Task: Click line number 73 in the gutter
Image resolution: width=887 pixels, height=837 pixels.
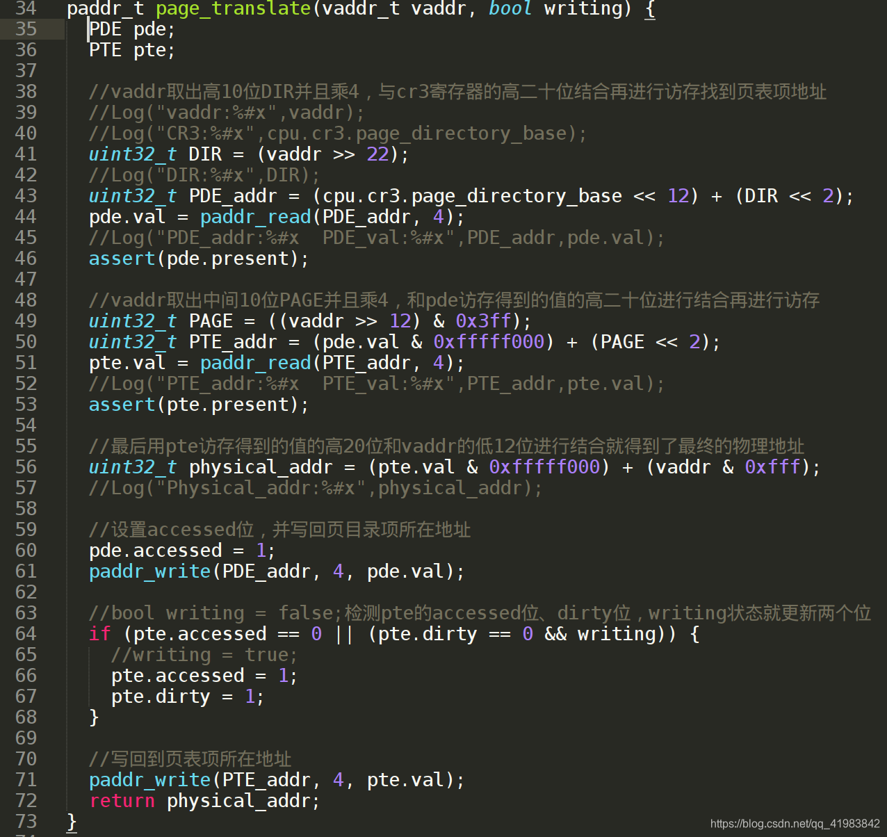Action: (x=26, y=822)
